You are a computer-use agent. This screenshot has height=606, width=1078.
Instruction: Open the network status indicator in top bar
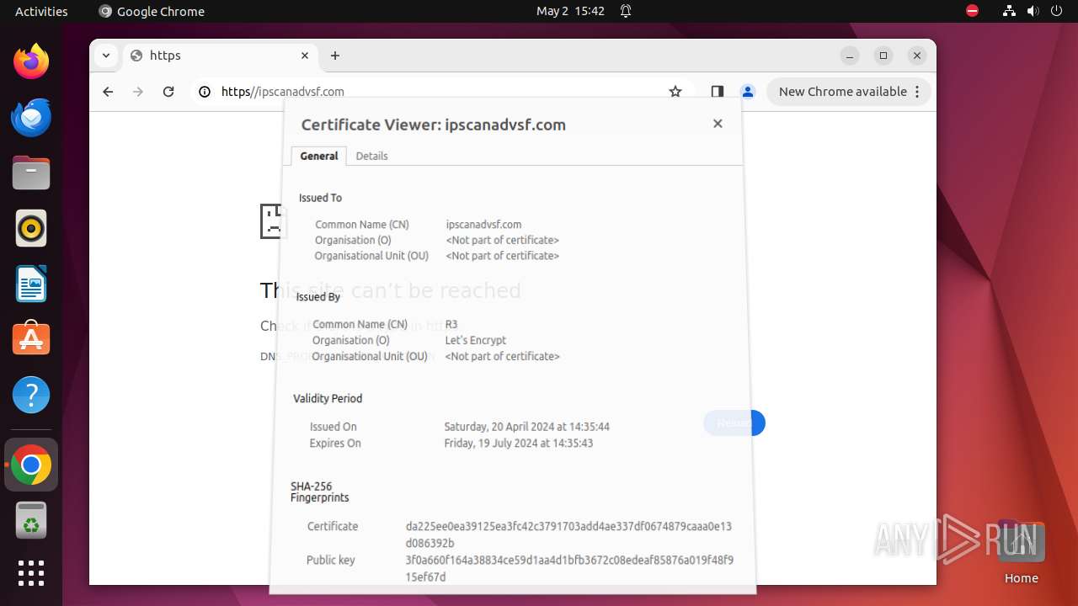(1009, 11)
